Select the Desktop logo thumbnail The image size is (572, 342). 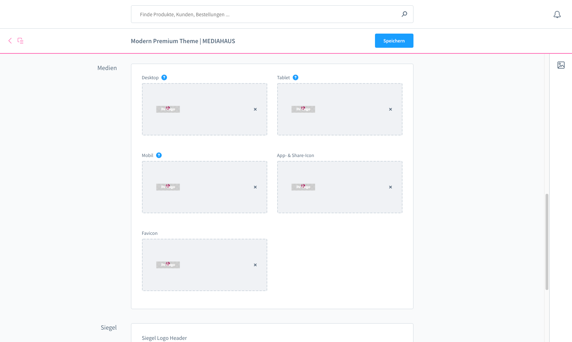[168, 109]
